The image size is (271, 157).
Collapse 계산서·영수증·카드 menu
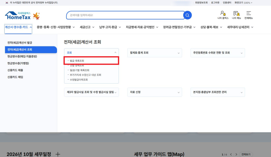point(18,27)
